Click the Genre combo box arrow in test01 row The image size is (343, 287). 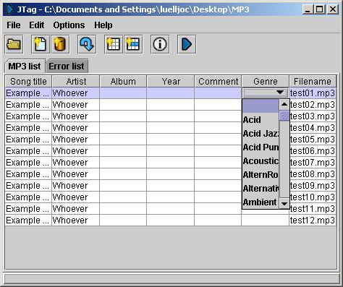[280, 93]
